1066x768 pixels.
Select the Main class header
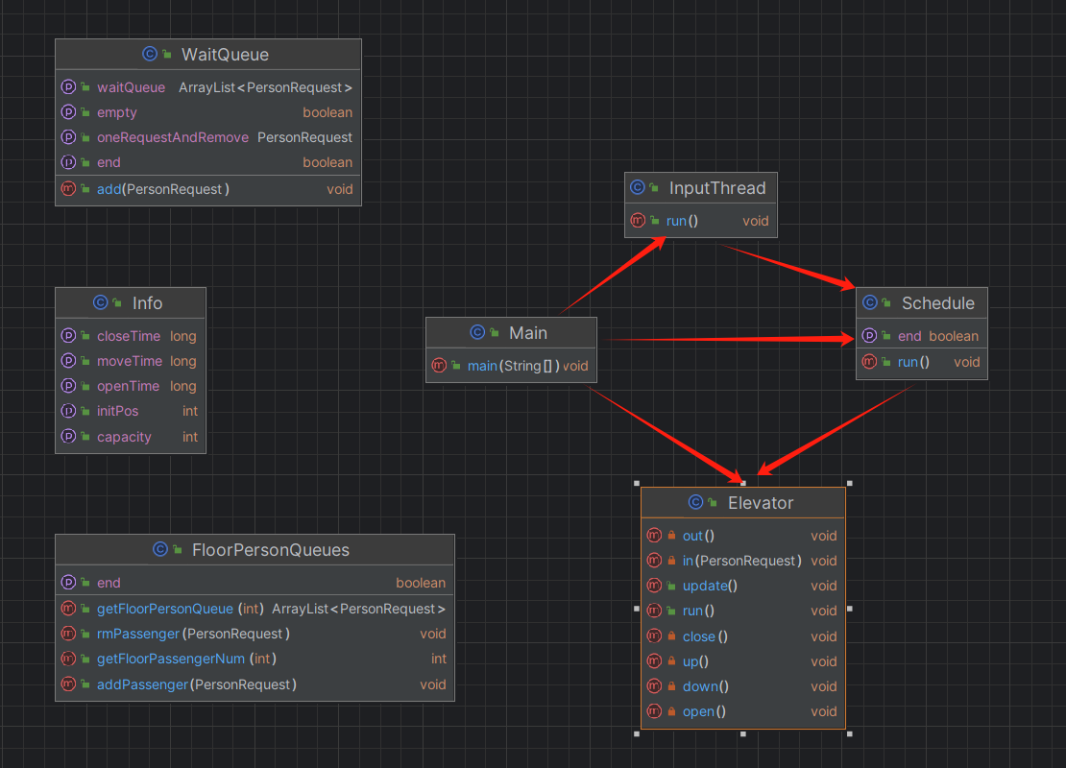click(511, 333)
